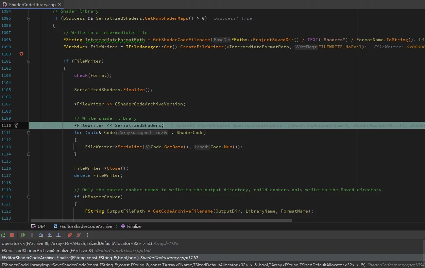Remove the breakpoint on line 1100
The image size is (425, 268).
21,54
